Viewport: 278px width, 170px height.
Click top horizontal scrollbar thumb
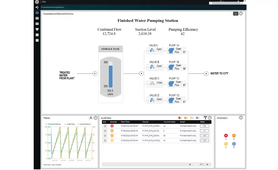226,3
